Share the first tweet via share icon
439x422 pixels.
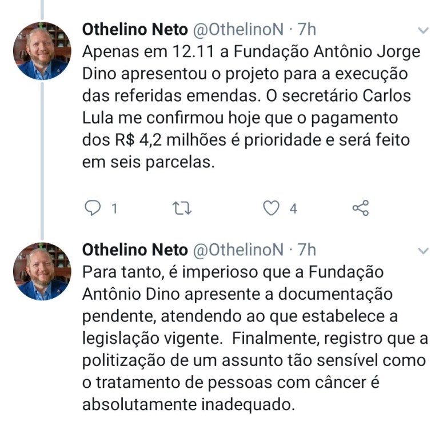pos(361,208)
